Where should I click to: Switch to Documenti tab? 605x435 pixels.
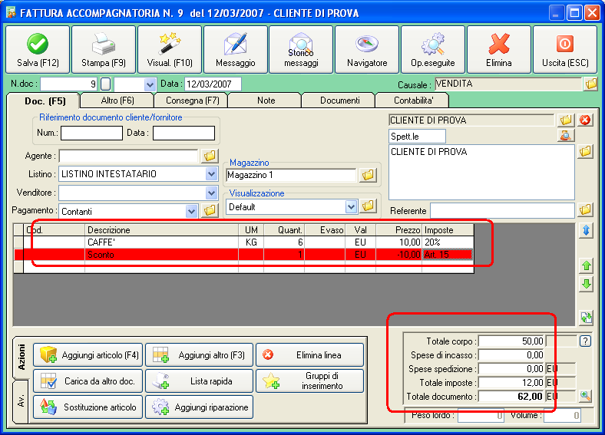[x=339, y=101]
